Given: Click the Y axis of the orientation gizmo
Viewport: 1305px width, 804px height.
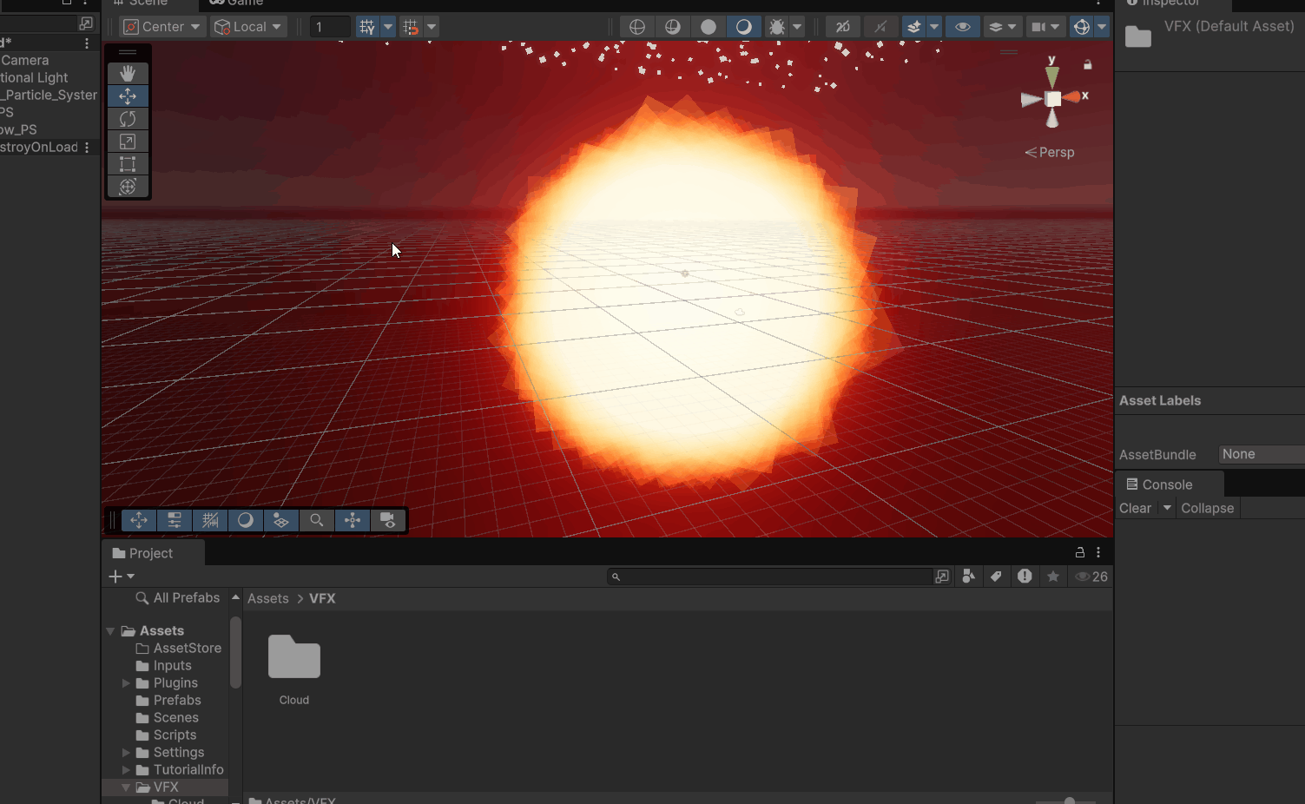Looking at the screenshot, I should (1052, 77).
